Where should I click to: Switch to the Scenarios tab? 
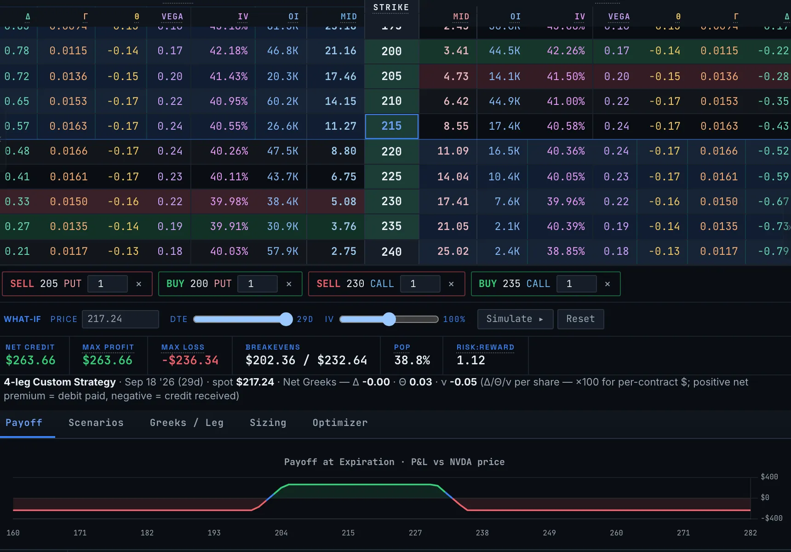pos(96,423)
